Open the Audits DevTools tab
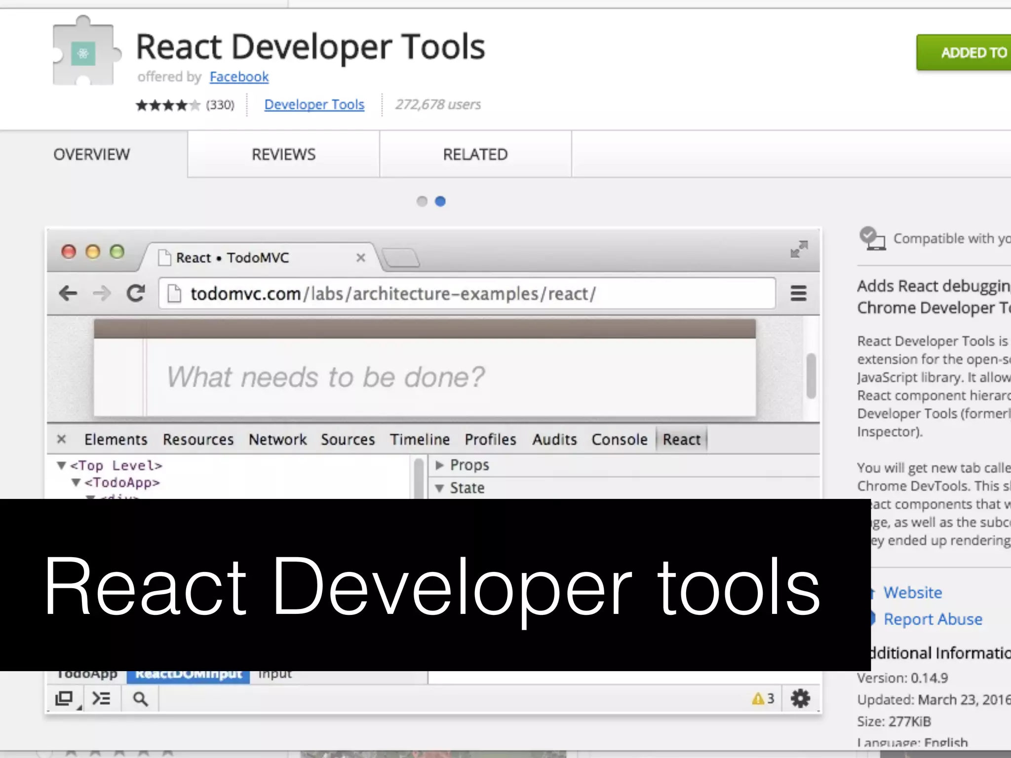 [x=554, y=439]
